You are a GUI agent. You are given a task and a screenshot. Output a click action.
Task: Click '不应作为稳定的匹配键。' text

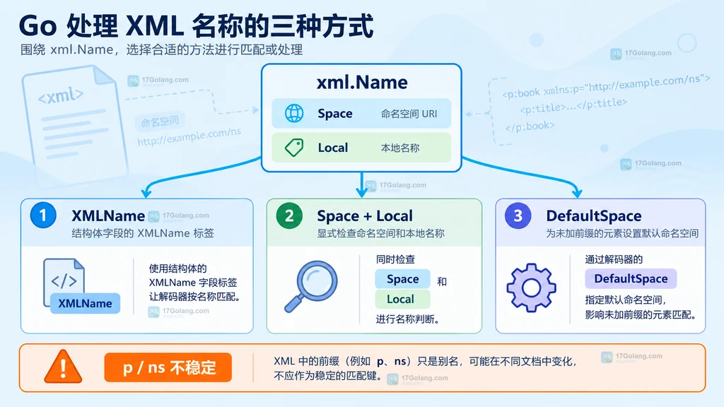[329, 376]
